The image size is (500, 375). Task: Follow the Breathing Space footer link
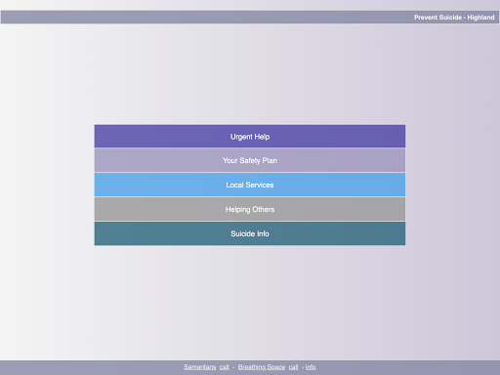pyautogui.click(x=262, y=367)
